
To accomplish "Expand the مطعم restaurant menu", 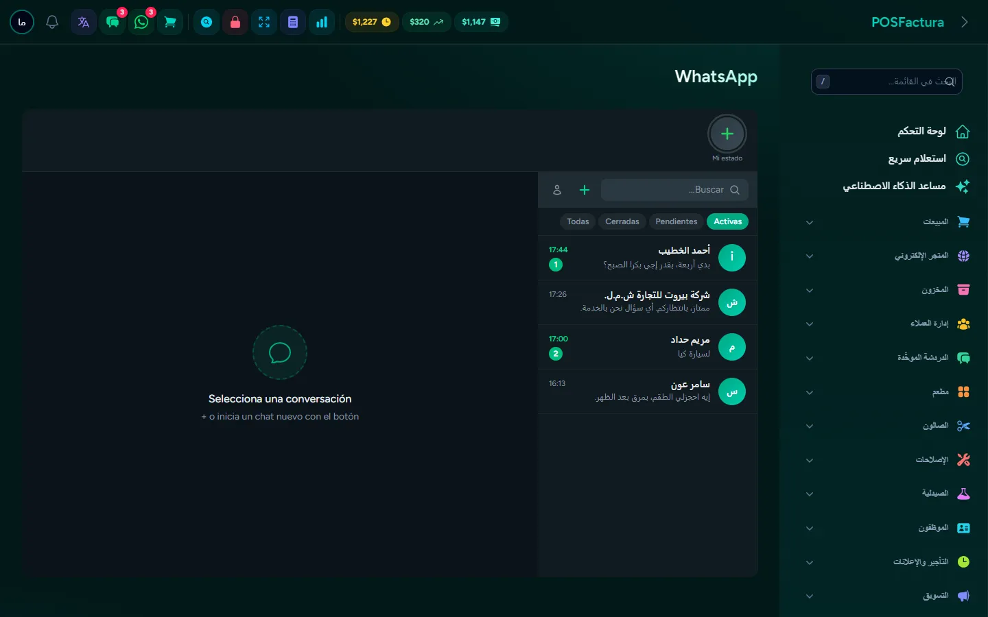I will tap(886, 392).
